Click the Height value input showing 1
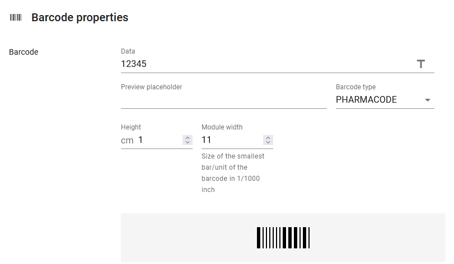The height and width of the screenshot is (264, 454). 160,140
